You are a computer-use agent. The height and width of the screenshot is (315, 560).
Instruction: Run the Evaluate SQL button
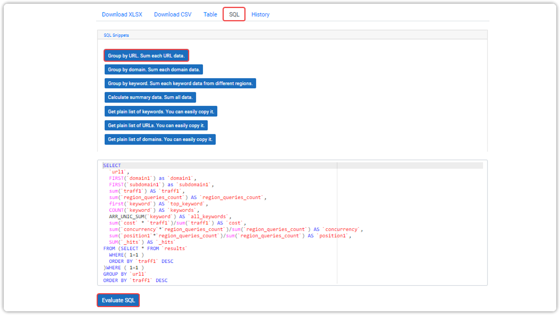click(x=118, y=300)
